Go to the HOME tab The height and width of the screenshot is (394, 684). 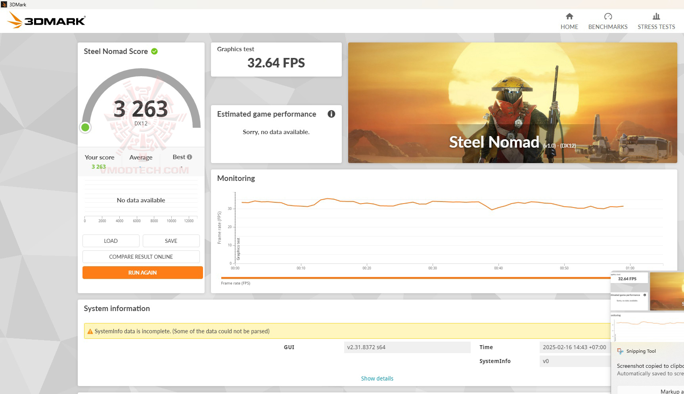569,21
